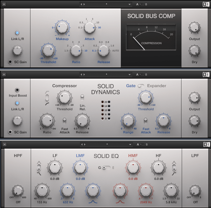
Task: Click the compression VU meter
Action: (151, 37)
